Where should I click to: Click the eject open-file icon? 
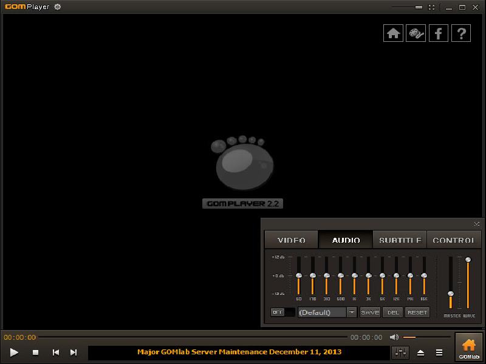[x=420, y=352]
